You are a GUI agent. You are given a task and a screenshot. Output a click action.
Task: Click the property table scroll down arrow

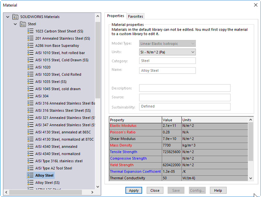(x=251, y=178)
